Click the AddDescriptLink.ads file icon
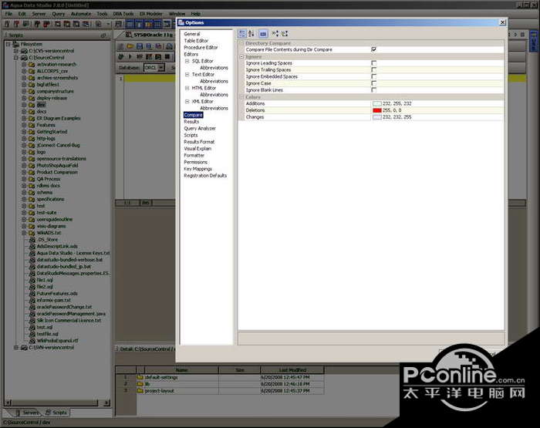540x428 pixels. [32, 246]
